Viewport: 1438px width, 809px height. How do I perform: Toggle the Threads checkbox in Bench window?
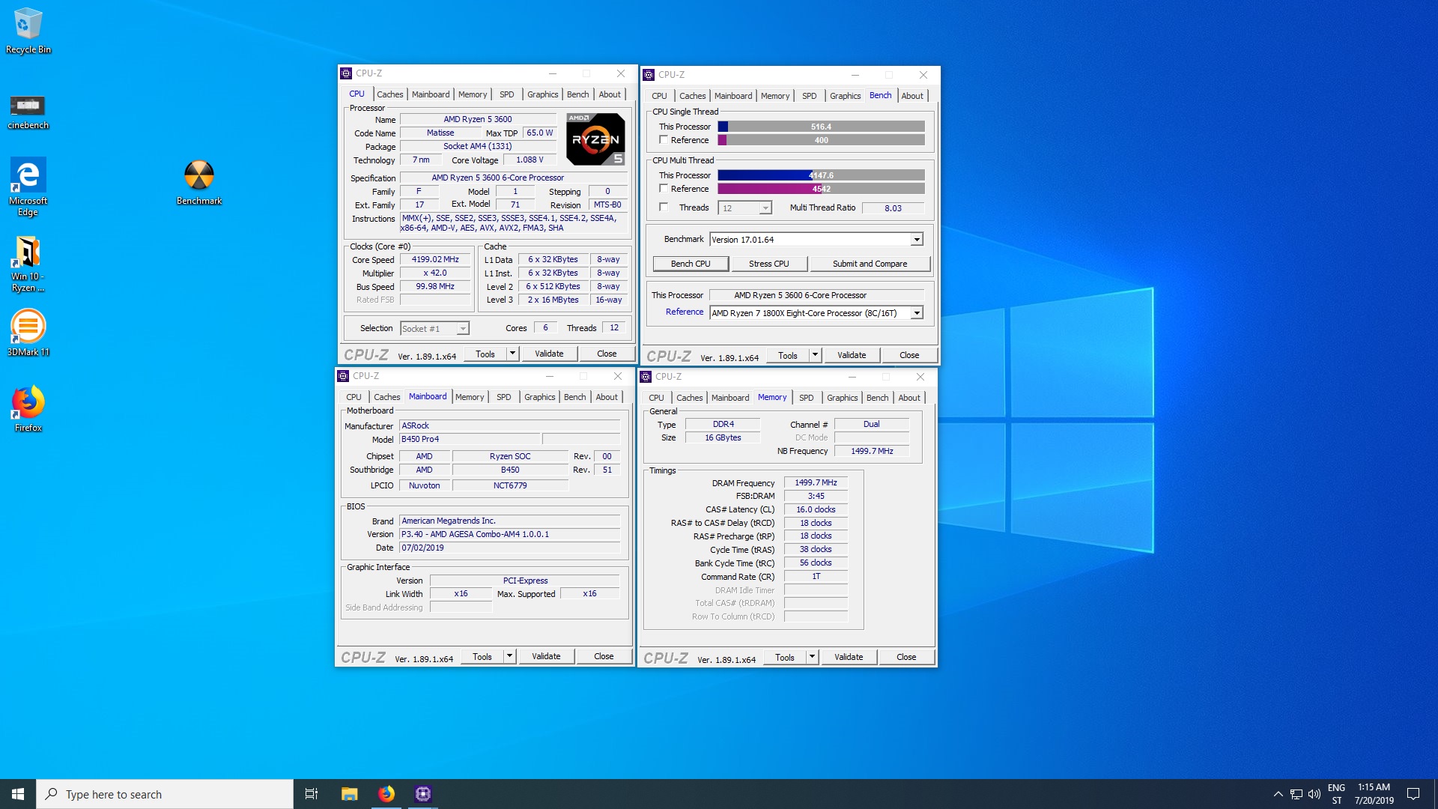pyautogui.click(x=664, y=207)
